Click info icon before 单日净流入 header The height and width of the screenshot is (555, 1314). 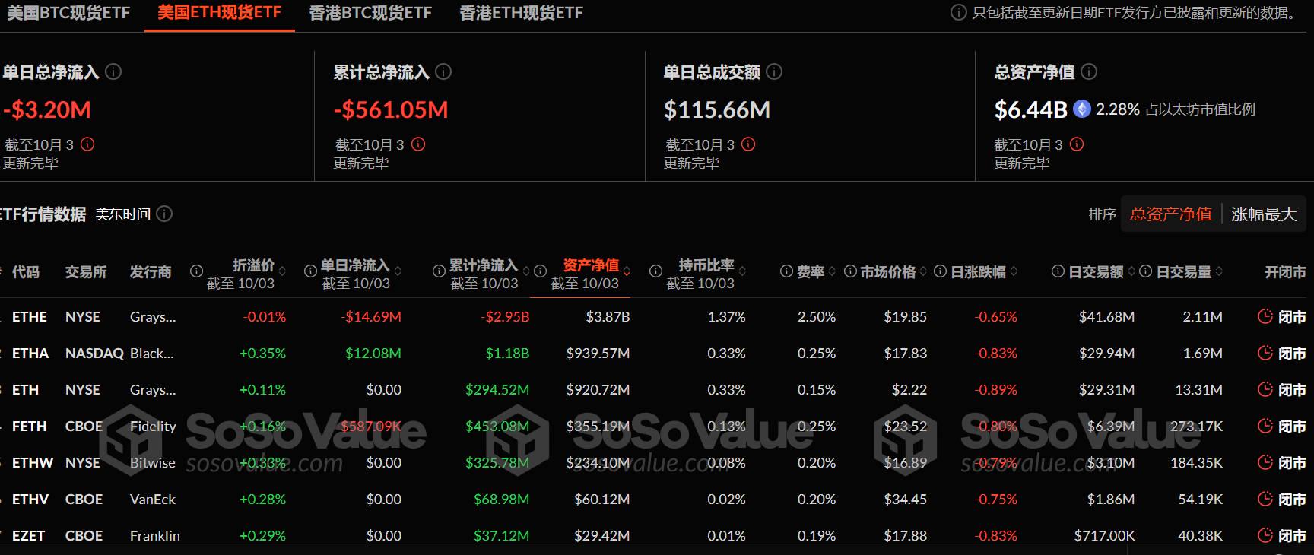(310, 271)
